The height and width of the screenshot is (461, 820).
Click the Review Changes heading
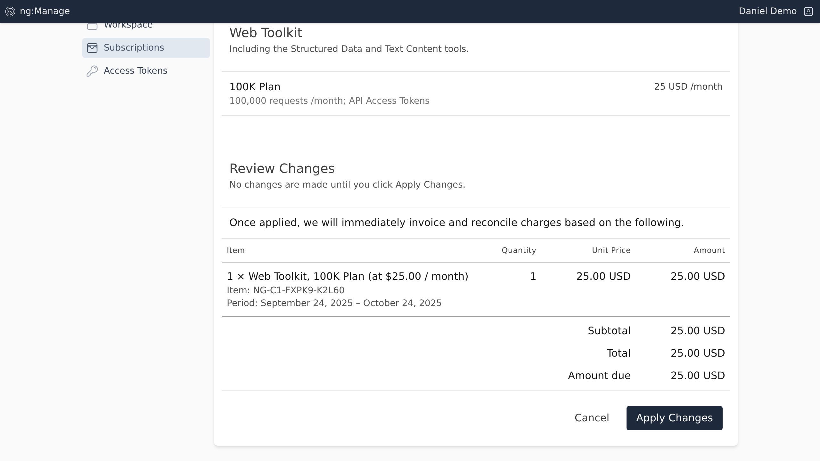pos(282,168)
